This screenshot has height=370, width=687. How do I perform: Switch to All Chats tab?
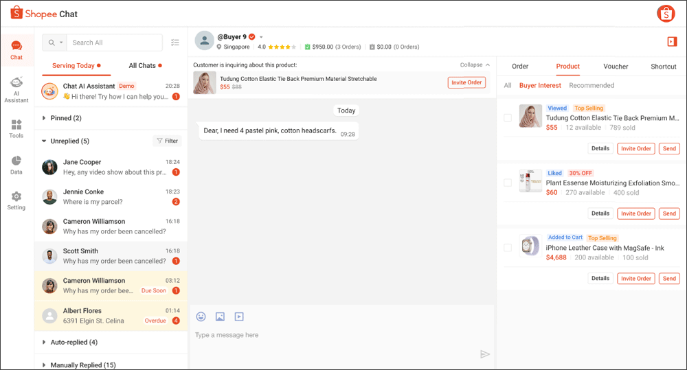click(145, 66)
